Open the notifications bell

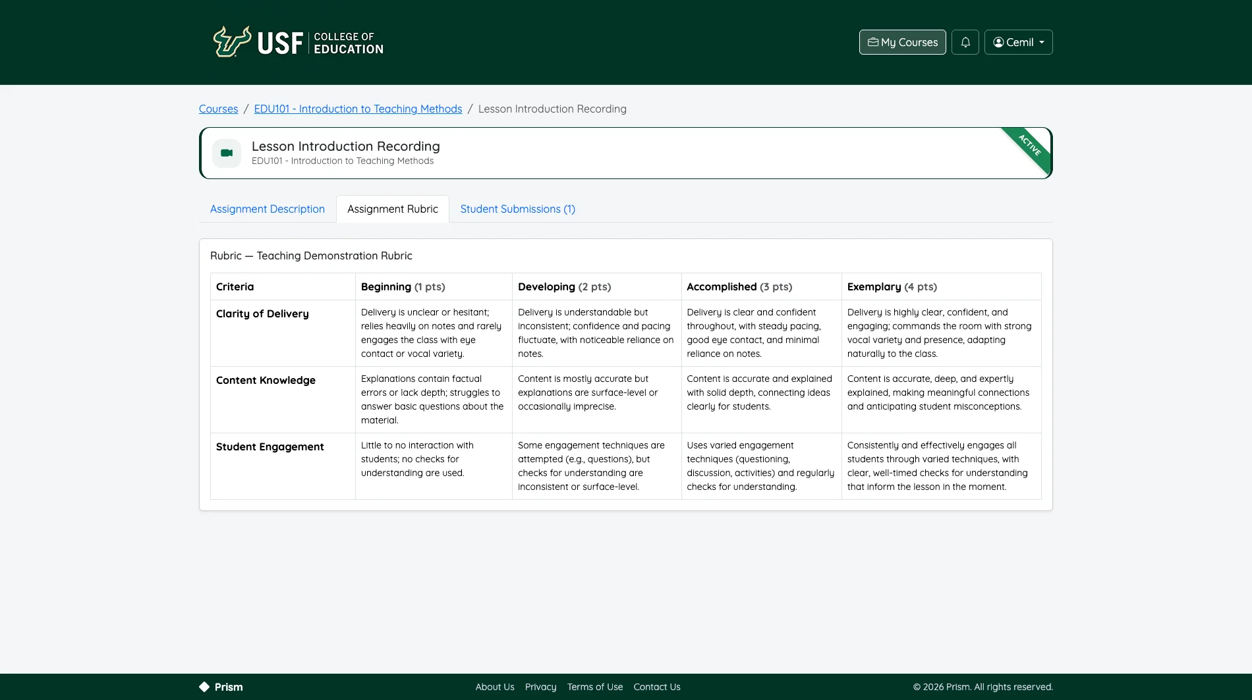(x=965, y=42)
